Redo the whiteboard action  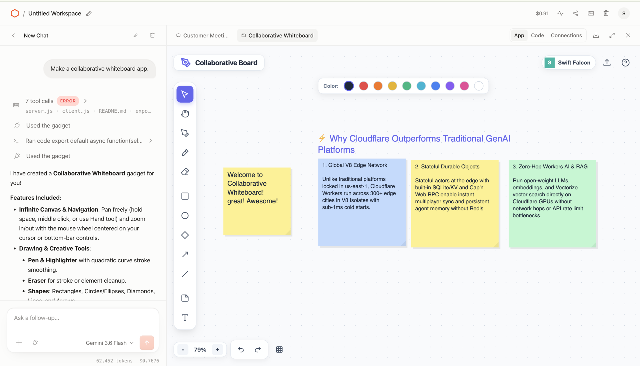258,350
